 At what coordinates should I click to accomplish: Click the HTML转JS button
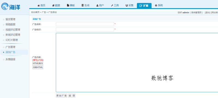click(x=38, y=63)
